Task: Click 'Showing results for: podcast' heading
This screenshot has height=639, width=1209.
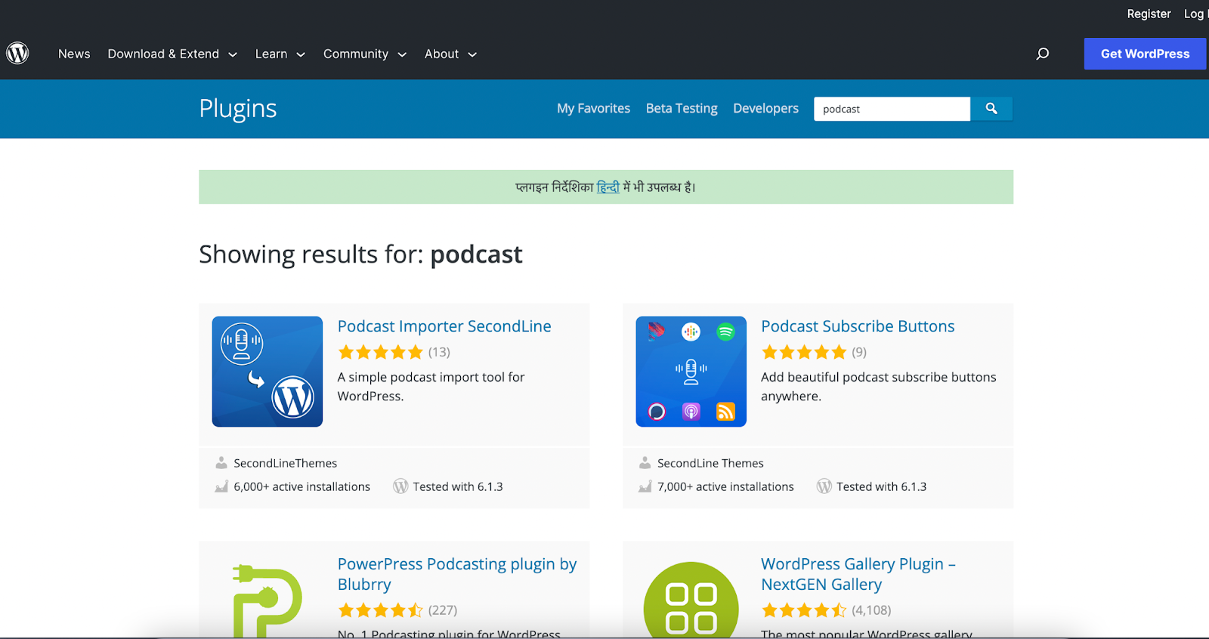Action: pyautogui.click(x=360, y=255)
